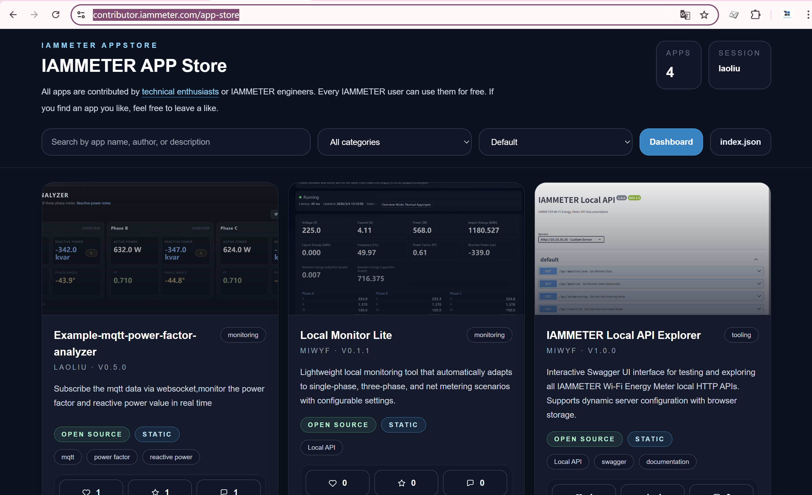
Task: Open site settings via the tune icon
Action: click(81, 14)
